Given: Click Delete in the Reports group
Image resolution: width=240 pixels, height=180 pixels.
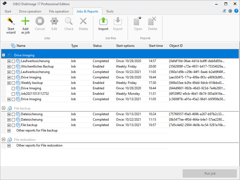Looking at the screenshot, I should coord(152,24).
